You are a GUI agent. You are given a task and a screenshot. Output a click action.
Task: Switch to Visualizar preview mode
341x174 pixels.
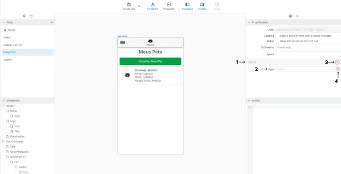[x=169, y=6]
